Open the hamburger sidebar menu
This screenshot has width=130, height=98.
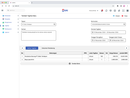pos(2,11)
